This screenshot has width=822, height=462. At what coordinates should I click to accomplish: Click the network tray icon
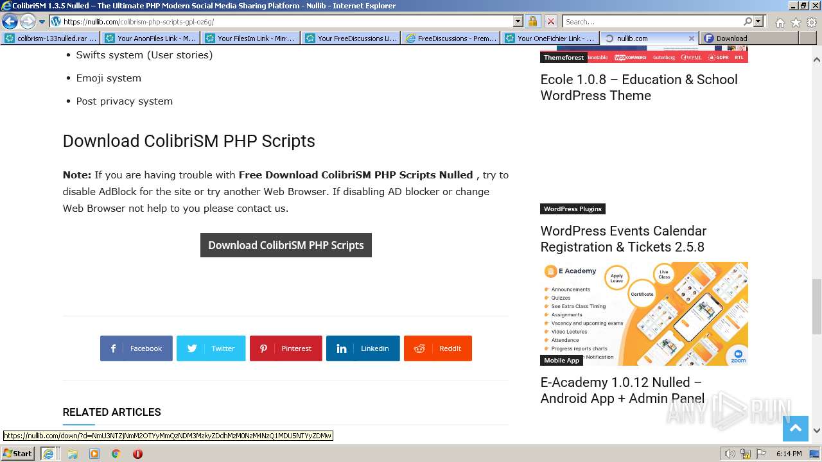tap(746, 454)
